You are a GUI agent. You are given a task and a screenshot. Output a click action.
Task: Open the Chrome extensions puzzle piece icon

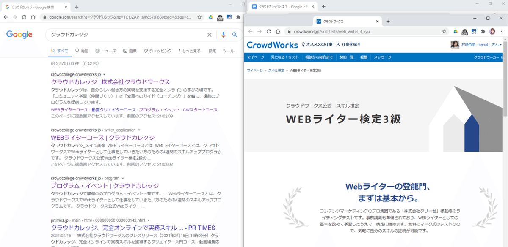click(483, 32)
